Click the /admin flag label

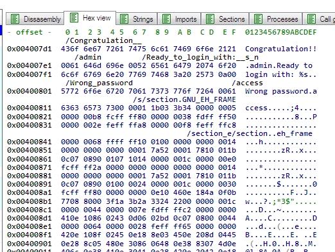point(88,57)
